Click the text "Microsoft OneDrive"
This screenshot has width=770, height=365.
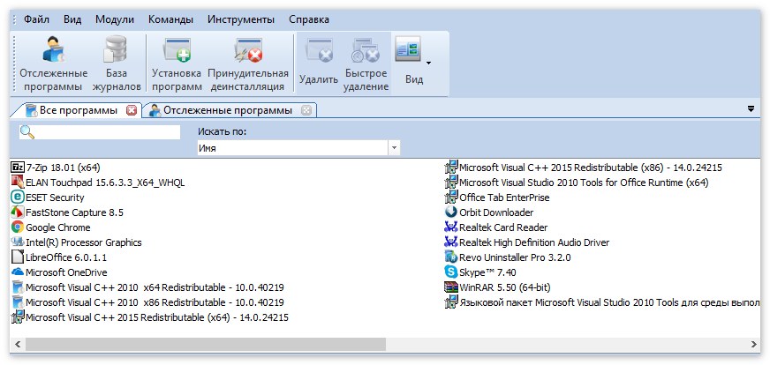(x=66, y=272)
